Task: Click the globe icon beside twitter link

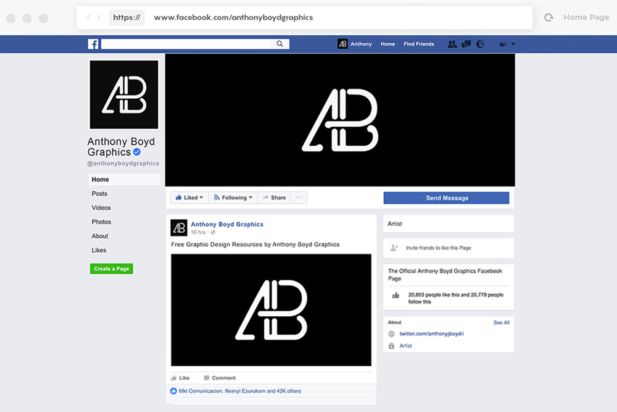Action: [x=392, y=334]
